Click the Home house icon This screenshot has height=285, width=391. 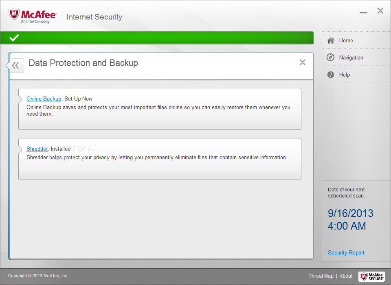(331, 40)
